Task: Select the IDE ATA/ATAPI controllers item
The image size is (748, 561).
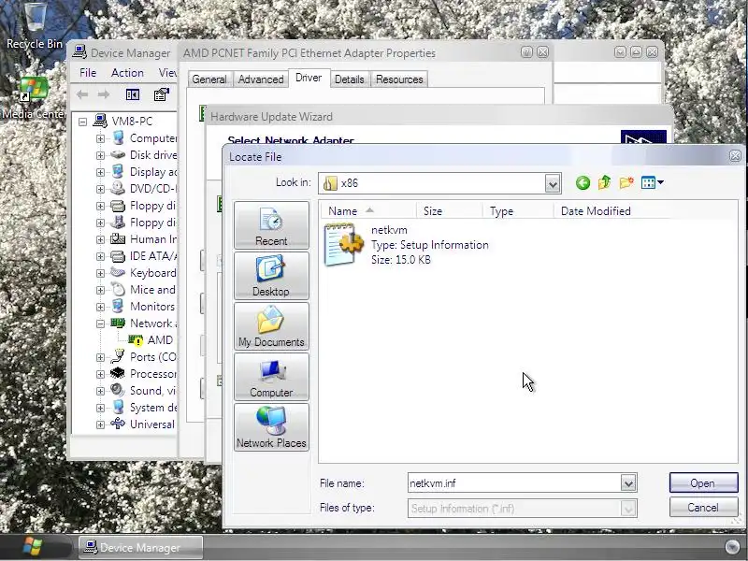Action: [x=153, y=256]
